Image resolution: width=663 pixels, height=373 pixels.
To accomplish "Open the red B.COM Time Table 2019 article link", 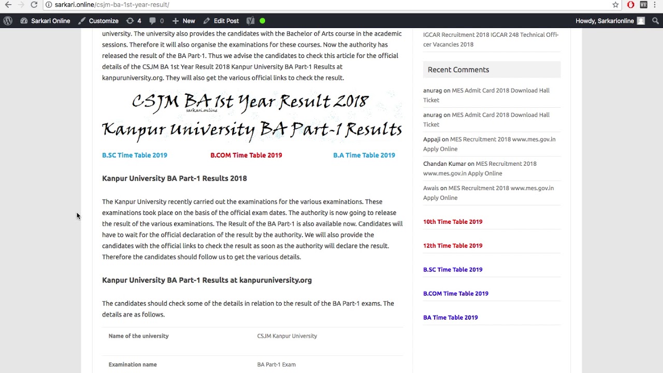I will (246, 155).
